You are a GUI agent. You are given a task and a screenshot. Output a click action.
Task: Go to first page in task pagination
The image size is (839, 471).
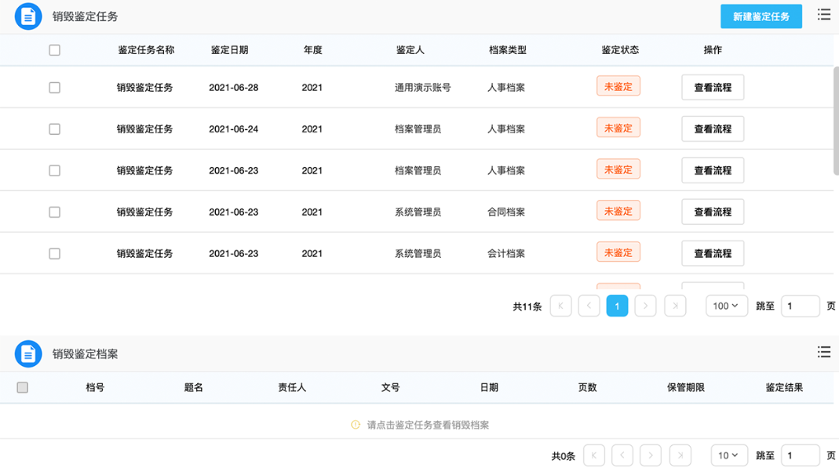click(560, 306)
